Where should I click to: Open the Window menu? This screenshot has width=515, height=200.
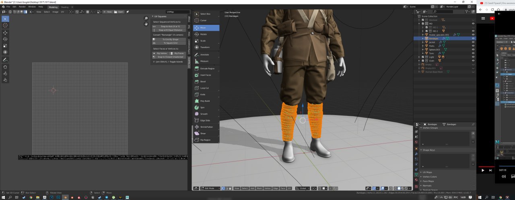point(32,7)
